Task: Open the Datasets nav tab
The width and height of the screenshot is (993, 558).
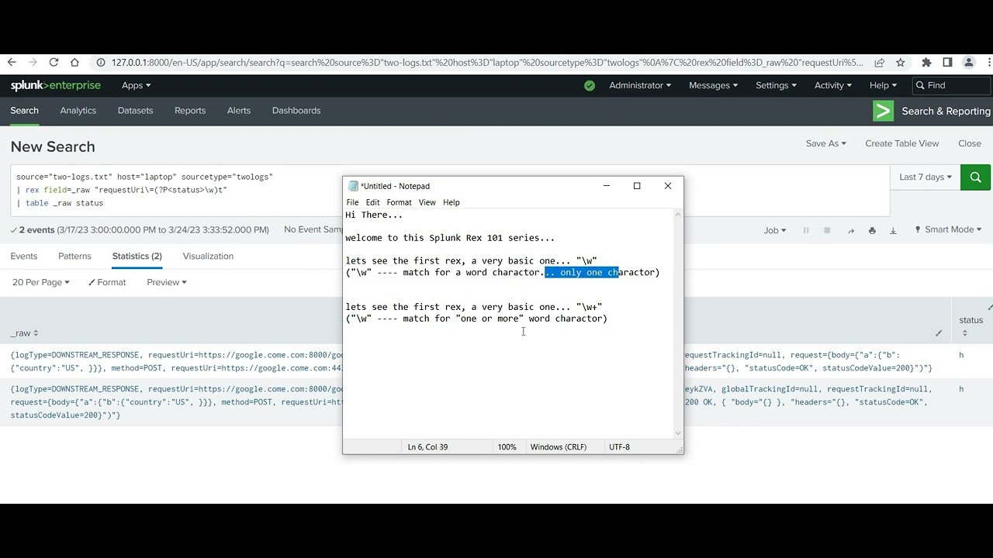Action: click(x=135, y=110)
